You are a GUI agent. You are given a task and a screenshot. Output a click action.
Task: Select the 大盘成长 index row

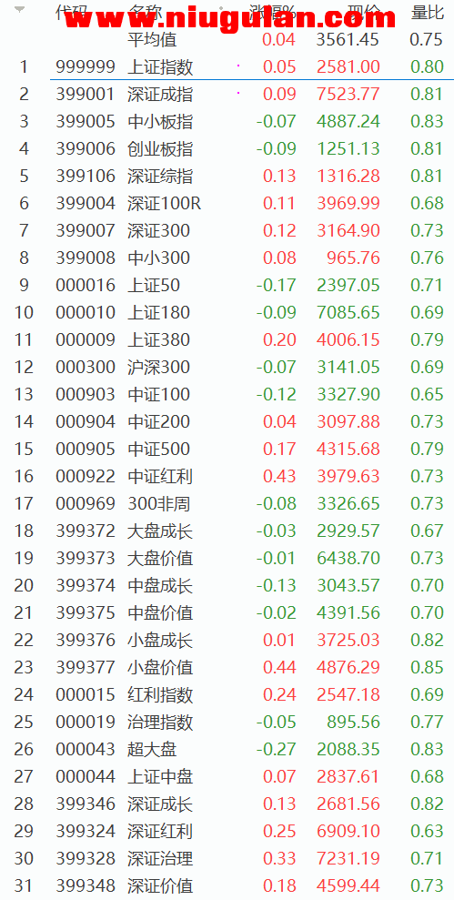(x=227, y=531)
